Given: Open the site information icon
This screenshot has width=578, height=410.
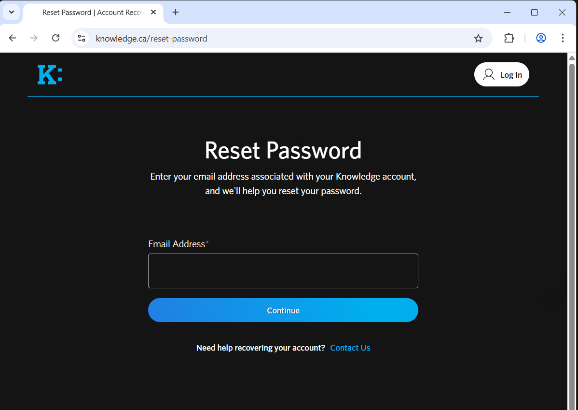Looking at the screenshot, I should click(82, 38).
